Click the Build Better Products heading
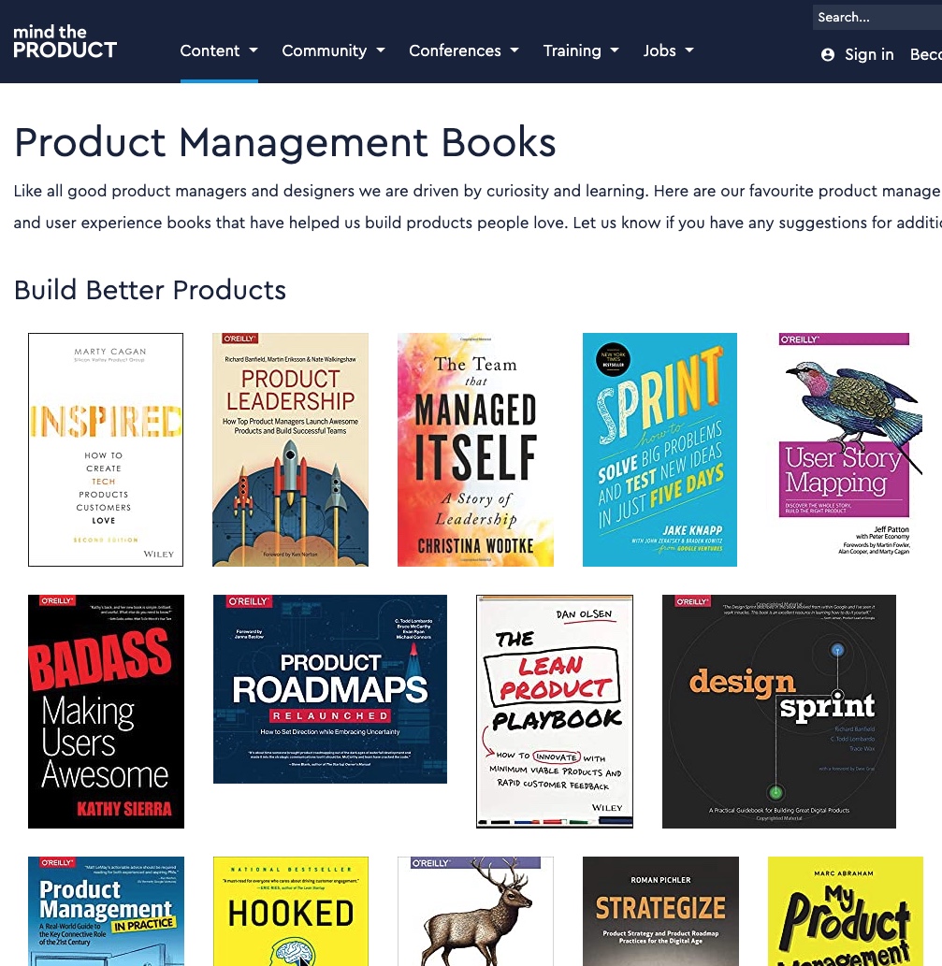The width and height of the screenshot is (942, 966). tap(150, 290)
